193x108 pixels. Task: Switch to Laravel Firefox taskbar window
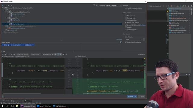pos(44,106)
